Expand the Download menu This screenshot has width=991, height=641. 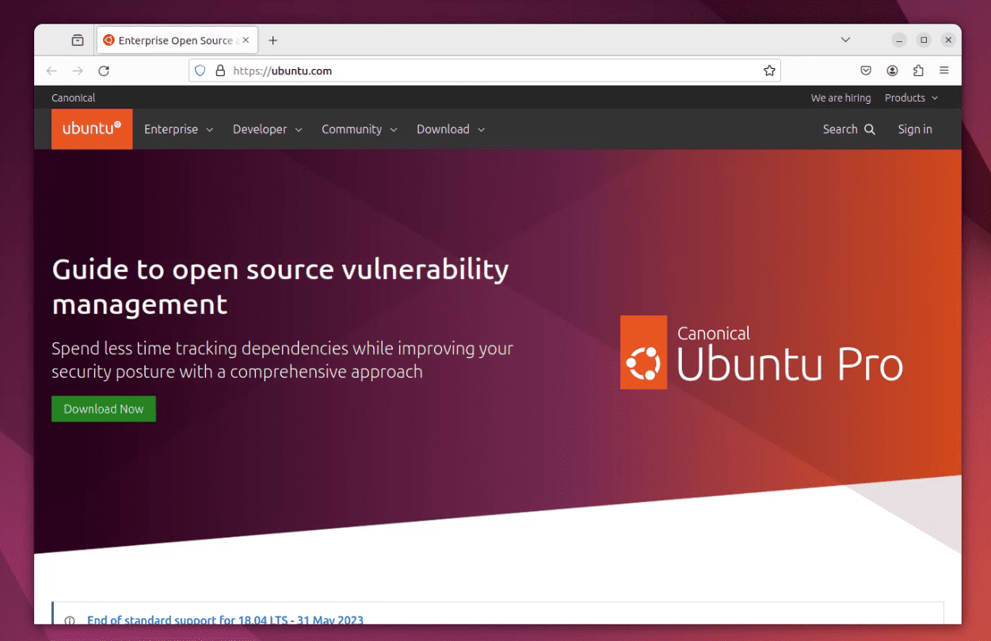451,129
